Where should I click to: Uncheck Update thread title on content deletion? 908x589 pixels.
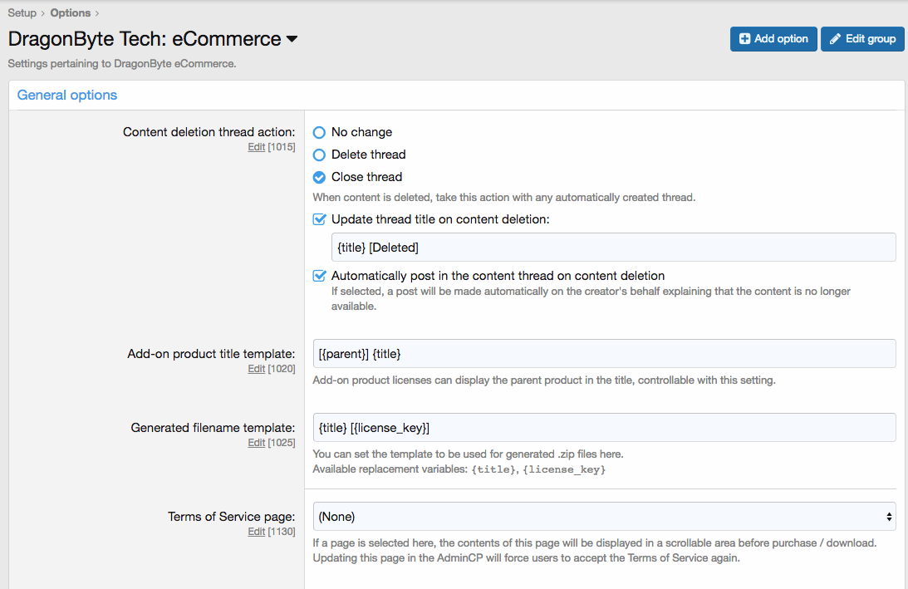tap(319, 219)
